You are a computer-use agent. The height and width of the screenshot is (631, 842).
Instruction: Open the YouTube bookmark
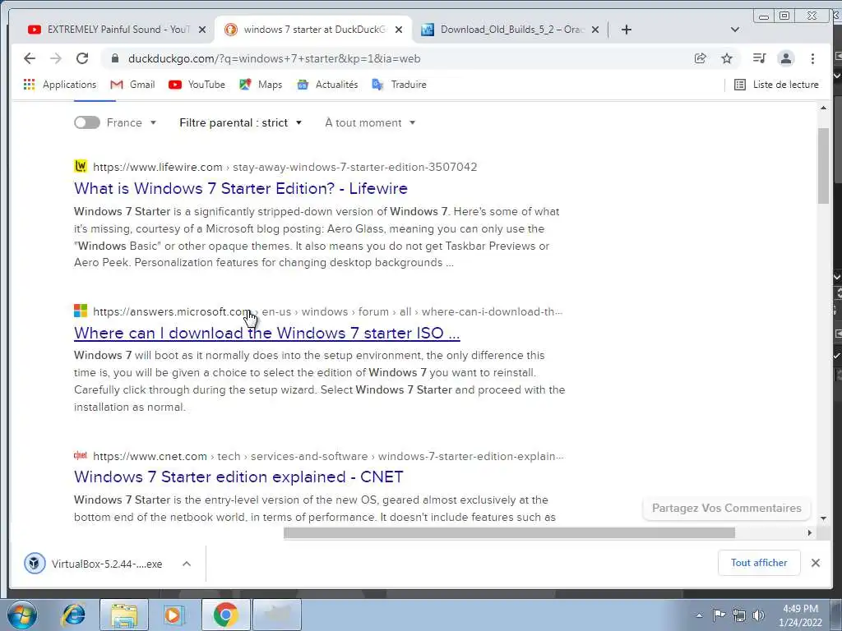pos(197,85)
